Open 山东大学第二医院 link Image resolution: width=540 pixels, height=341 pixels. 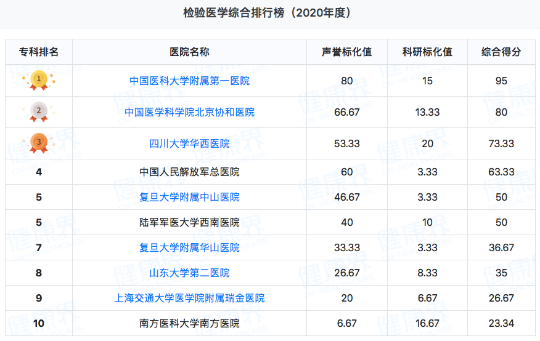tap(189, 273)
